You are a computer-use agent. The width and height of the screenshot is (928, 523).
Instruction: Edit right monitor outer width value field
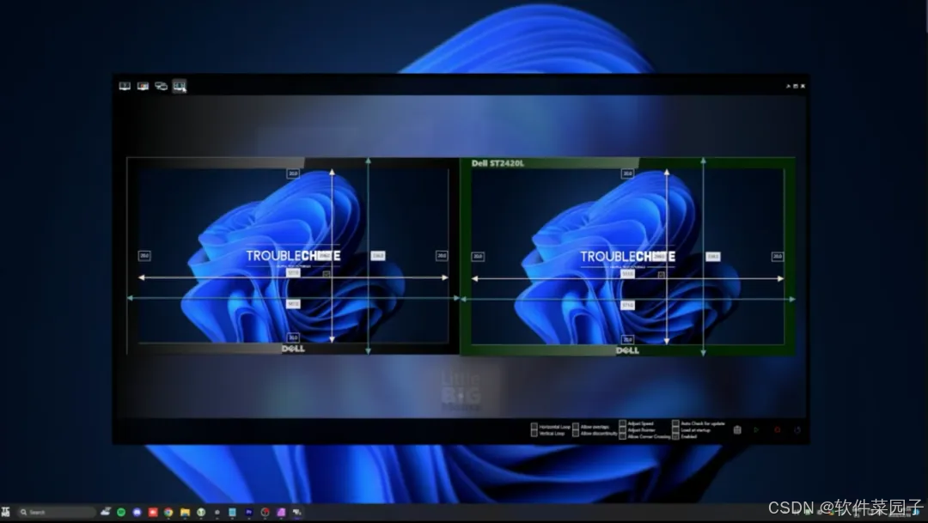coord(627,305)
